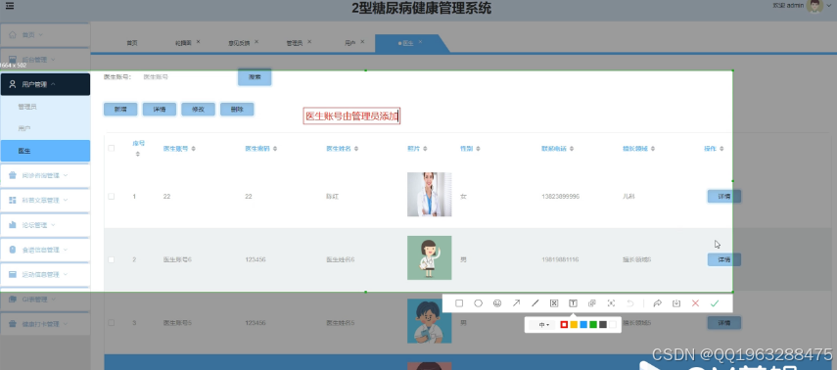Check the row 1 checkbox for 陈红
The image size is (837, 370).
click(111, 197)
